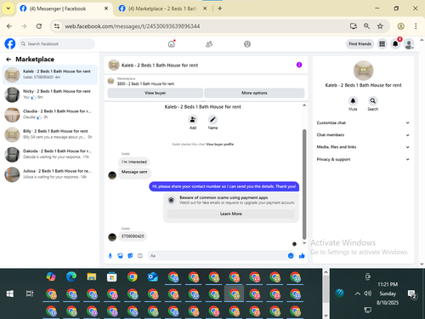Open Dakoda conversation in chat list
The height and width of the screenshot is (319, 425).
click(50, 155)
